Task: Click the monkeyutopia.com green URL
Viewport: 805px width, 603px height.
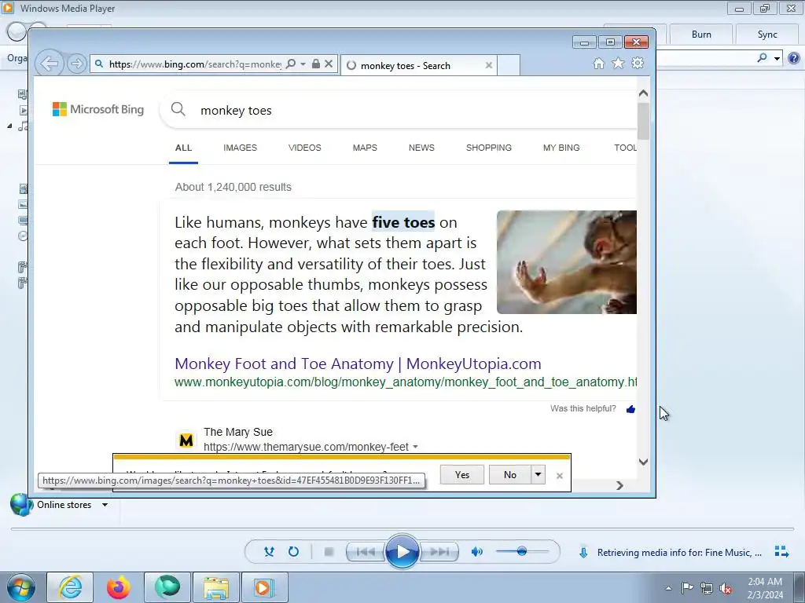Action: (406, 382)
